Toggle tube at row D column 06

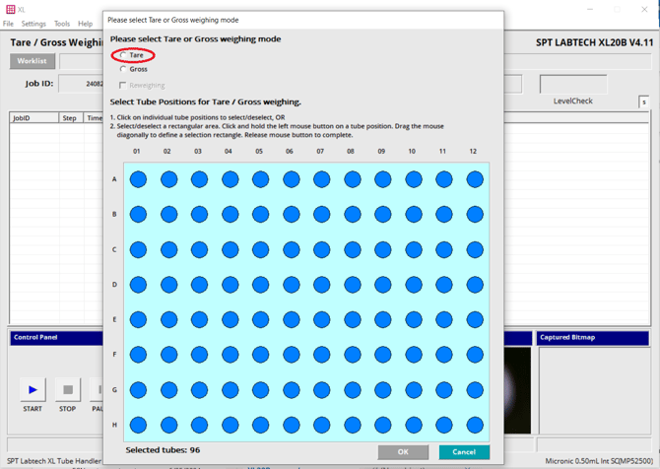point(291,285)
